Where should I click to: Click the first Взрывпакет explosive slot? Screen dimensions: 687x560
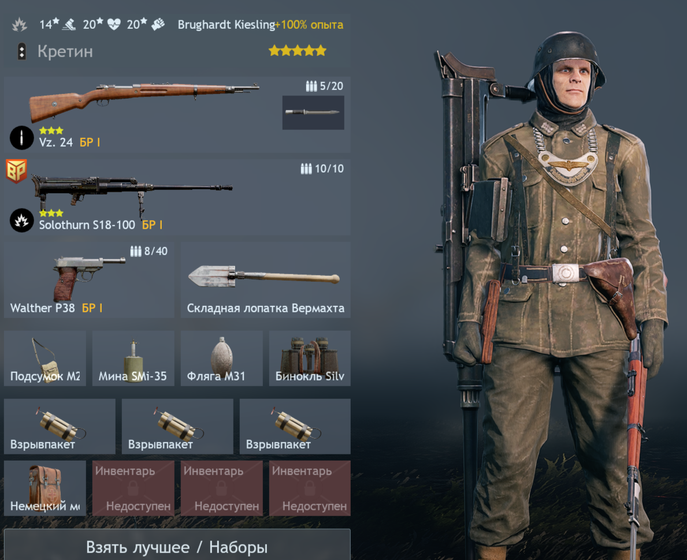60,426
